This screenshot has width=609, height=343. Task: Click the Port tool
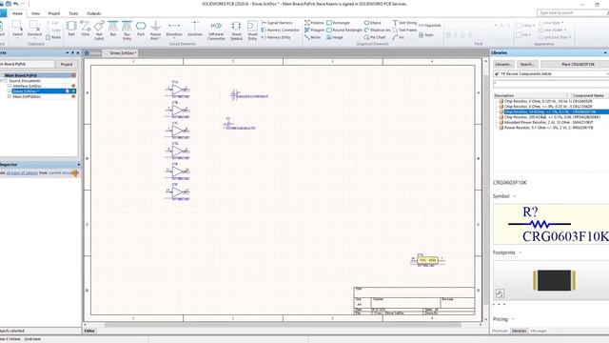141,30
